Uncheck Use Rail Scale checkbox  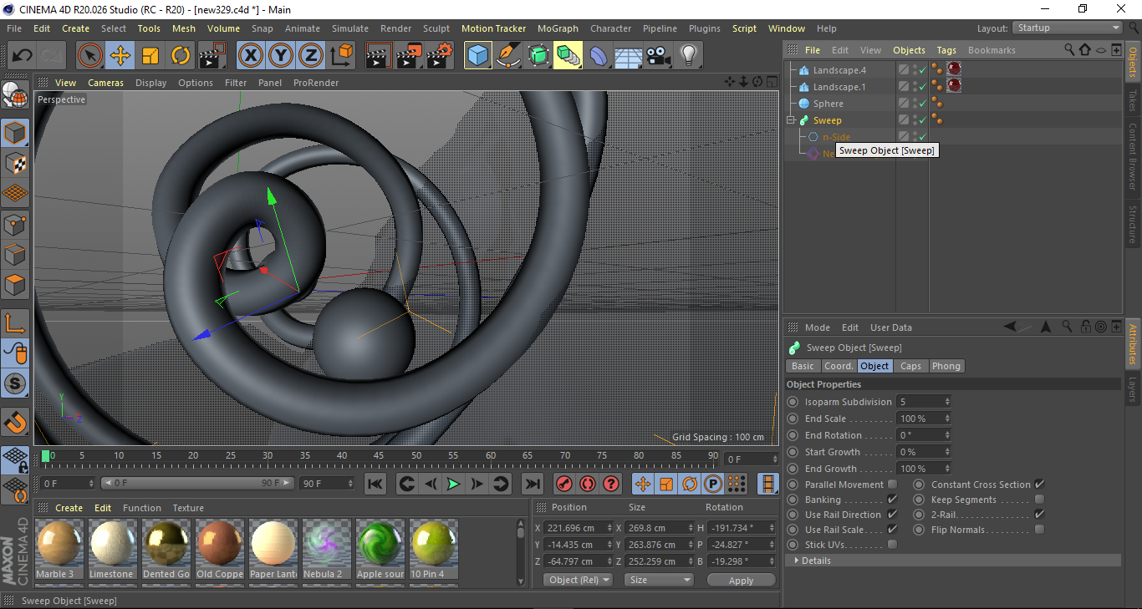(892, 530)
